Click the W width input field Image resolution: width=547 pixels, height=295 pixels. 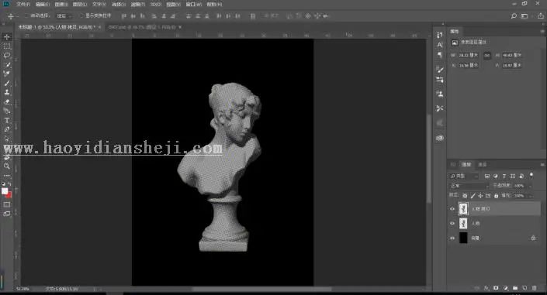[x=468, y=56]
